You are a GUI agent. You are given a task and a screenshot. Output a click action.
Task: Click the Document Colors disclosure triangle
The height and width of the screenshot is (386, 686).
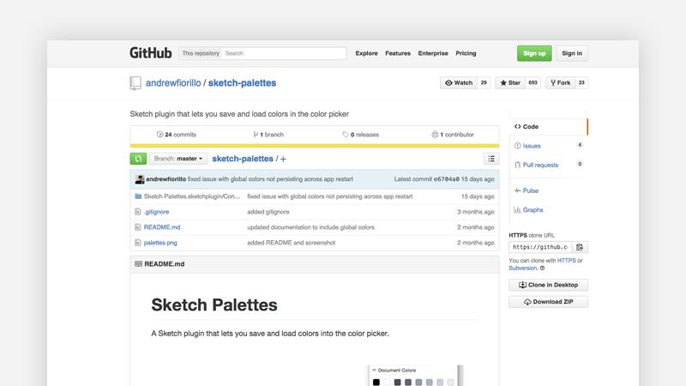[374, 371]
